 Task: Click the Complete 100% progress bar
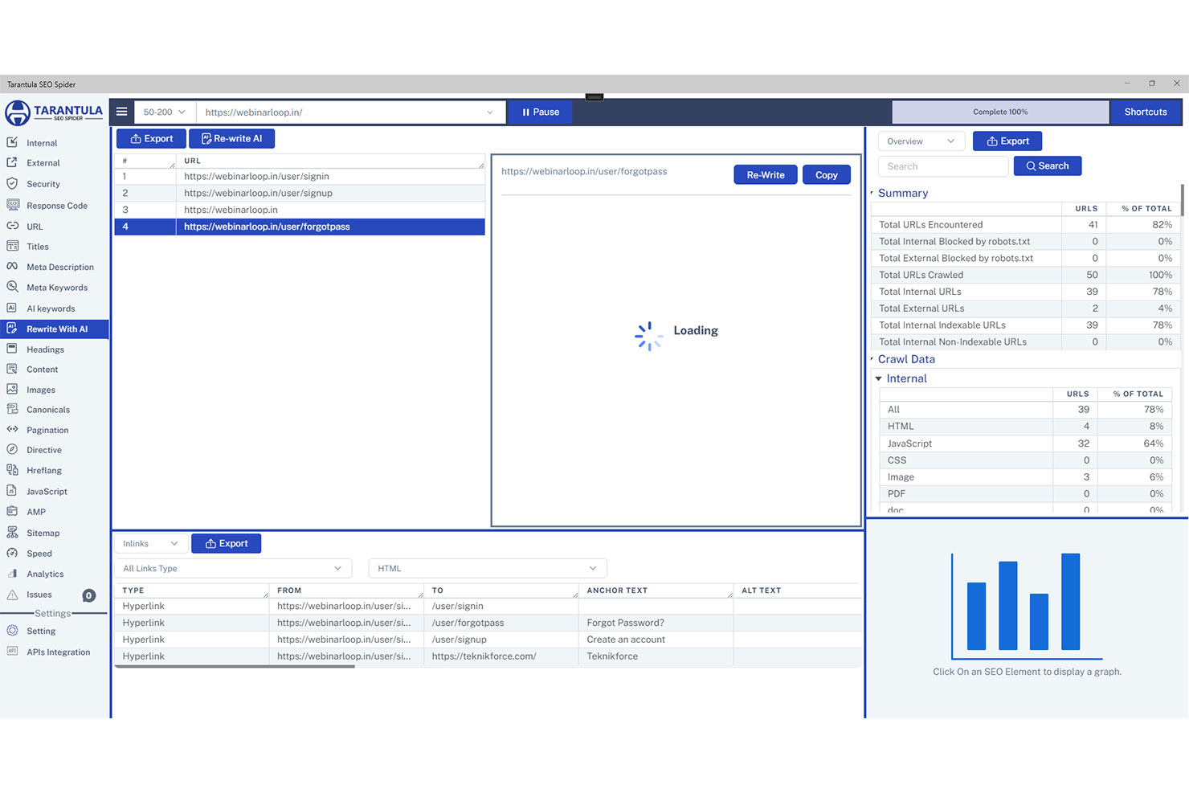click(x=1000, y=112)
